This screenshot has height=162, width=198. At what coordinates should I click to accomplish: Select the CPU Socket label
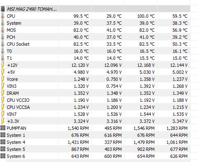click(18, 44)
